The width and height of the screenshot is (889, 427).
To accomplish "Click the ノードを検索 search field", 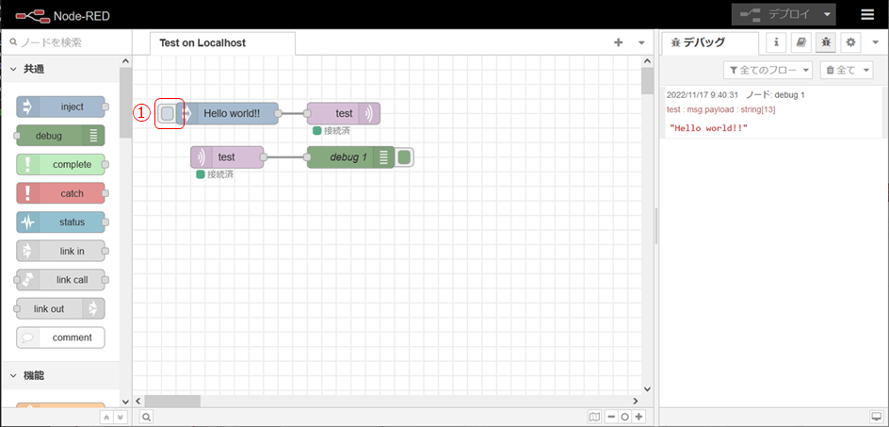I will point(66,42).
